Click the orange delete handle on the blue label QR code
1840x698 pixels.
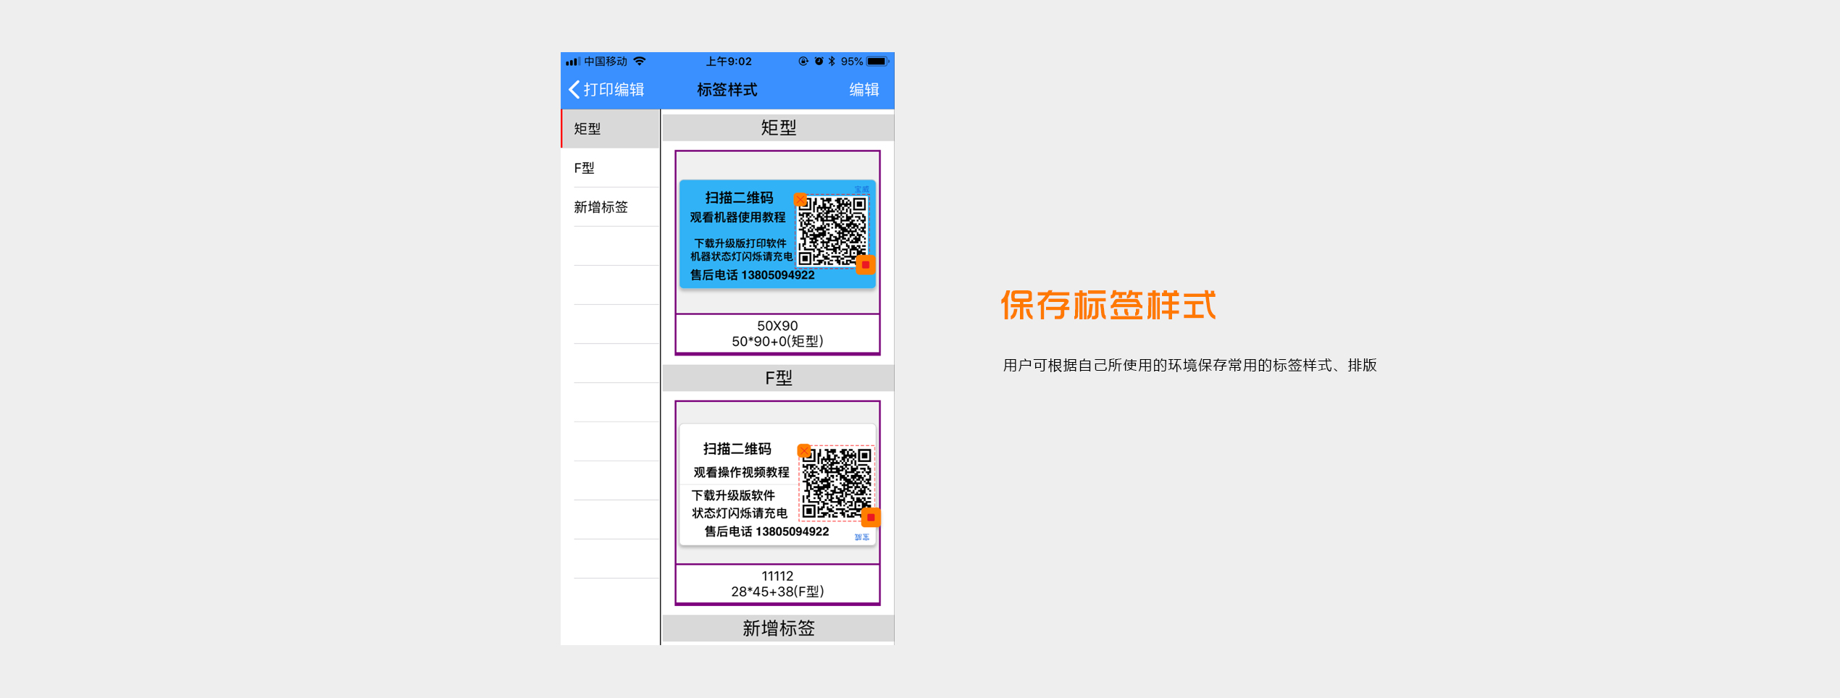(800, 199)
